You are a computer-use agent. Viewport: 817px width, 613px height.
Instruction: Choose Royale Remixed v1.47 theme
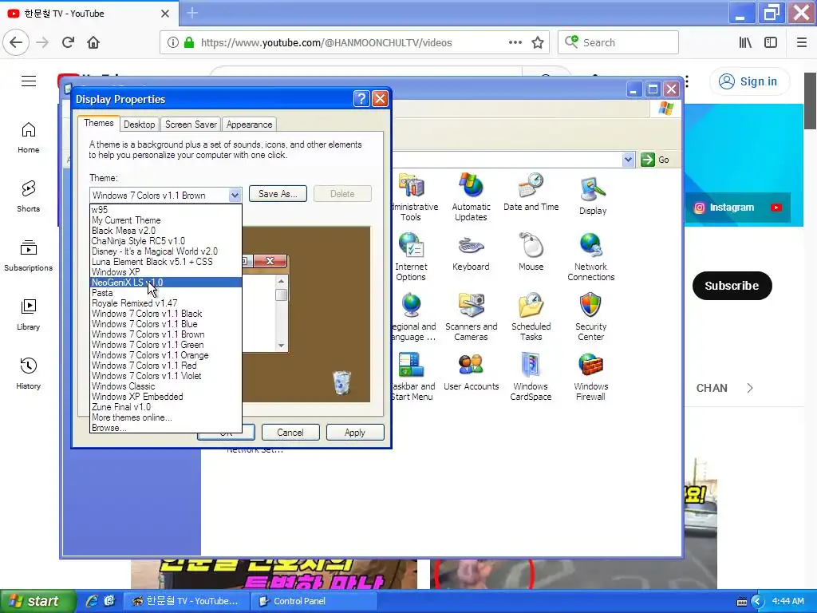click(166, 303)
